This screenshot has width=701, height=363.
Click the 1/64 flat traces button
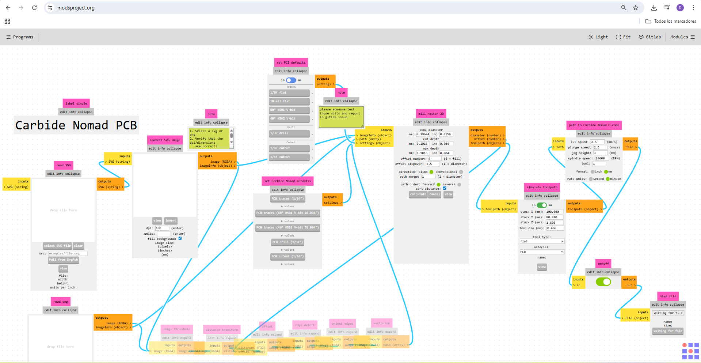tap(289, 93)
